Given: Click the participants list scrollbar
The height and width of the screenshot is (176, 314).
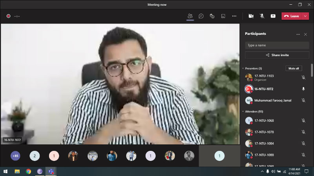Looking at the screenshot, I should pos(312,70).
